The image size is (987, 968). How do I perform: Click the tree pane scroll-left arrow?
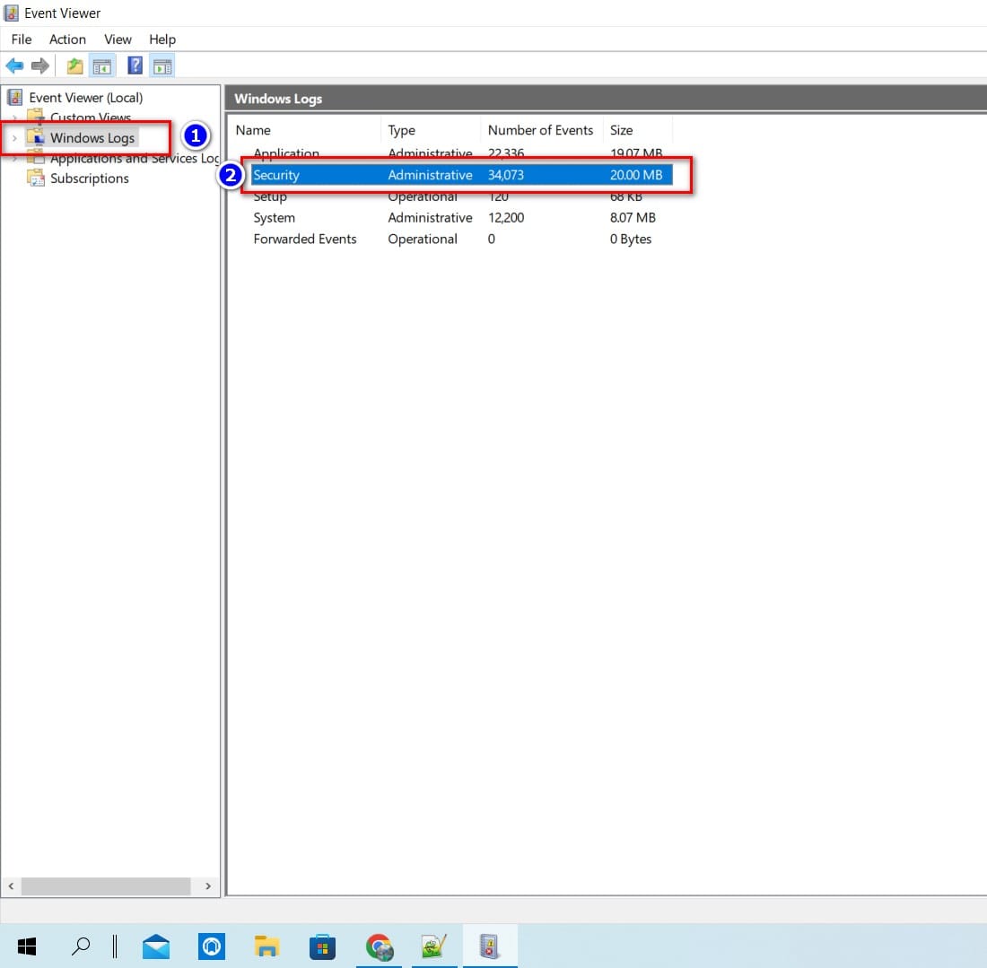click(x=11, y=886)
